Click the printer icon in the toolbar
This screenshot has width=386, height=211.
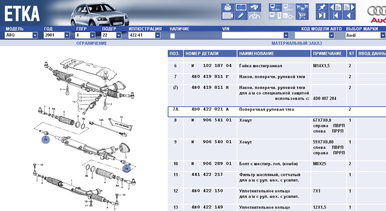pyautogui.click(x=228, y=7)
